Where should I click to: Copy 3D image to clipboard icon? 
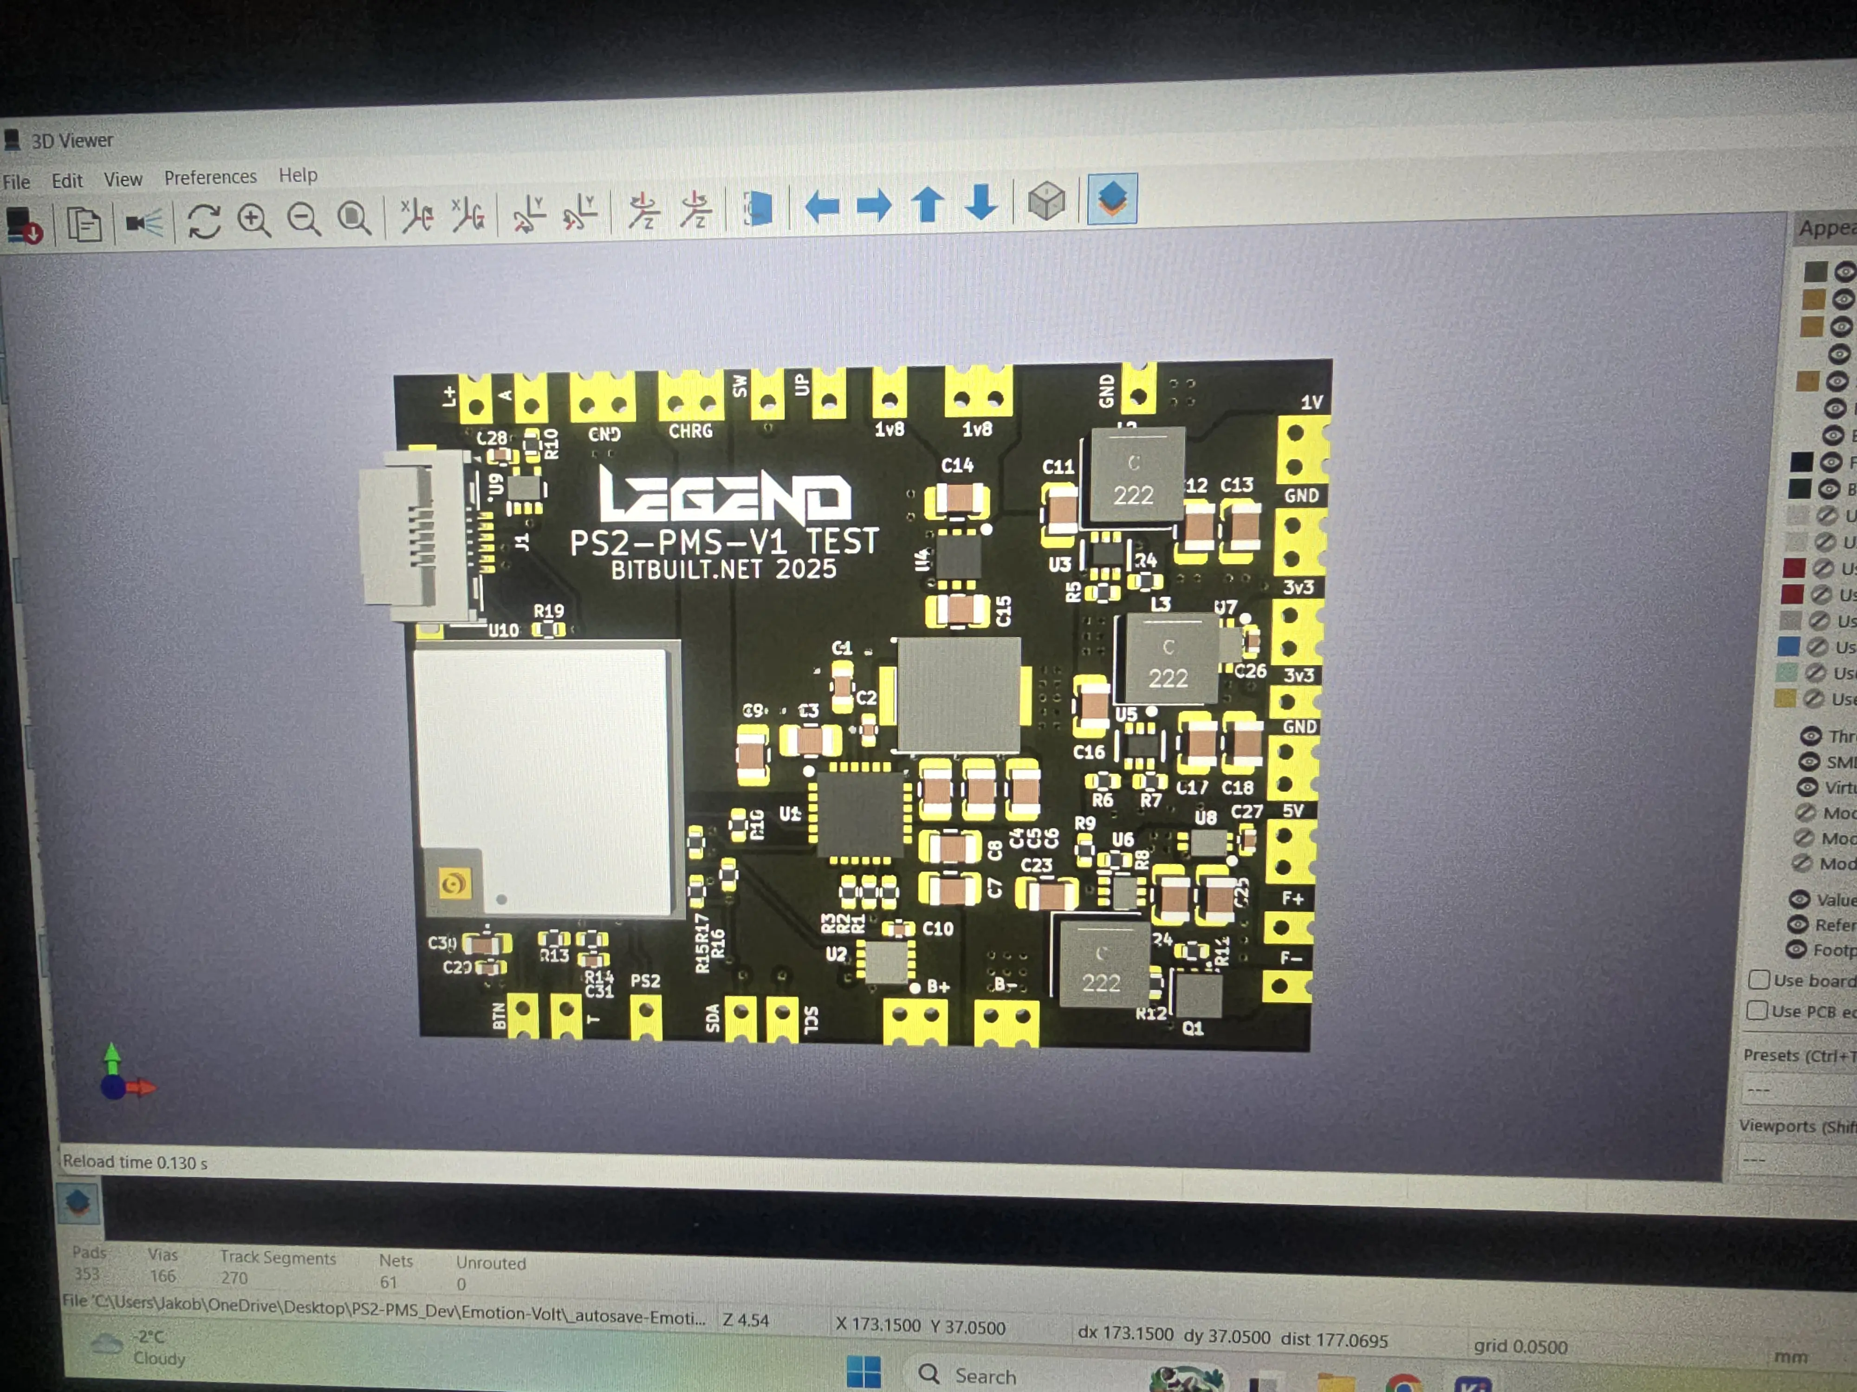coord(84,225)
